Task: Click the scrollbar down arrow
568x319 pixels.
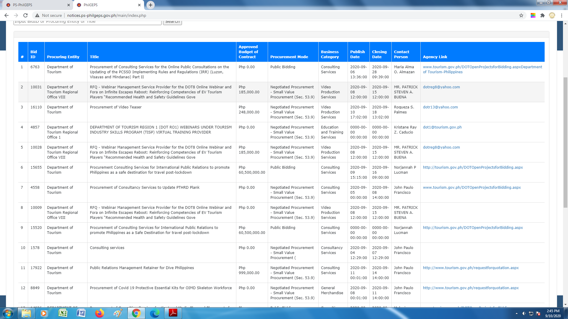Action: 565,305
